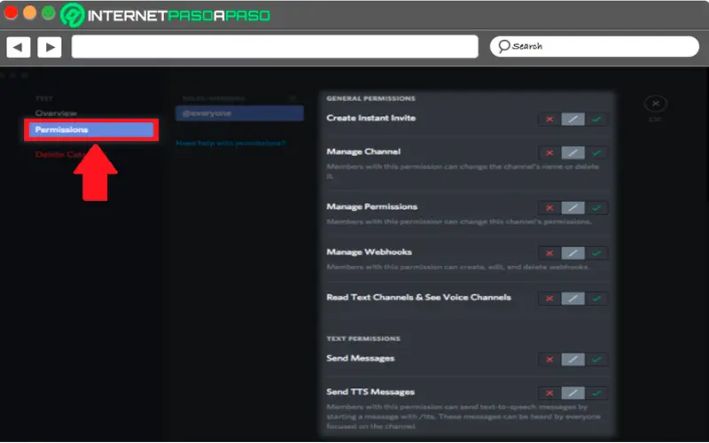This screenshot has height=443, width=709.
Task: Deny Manage Channel with the red X
Action: tap(549, 152)
